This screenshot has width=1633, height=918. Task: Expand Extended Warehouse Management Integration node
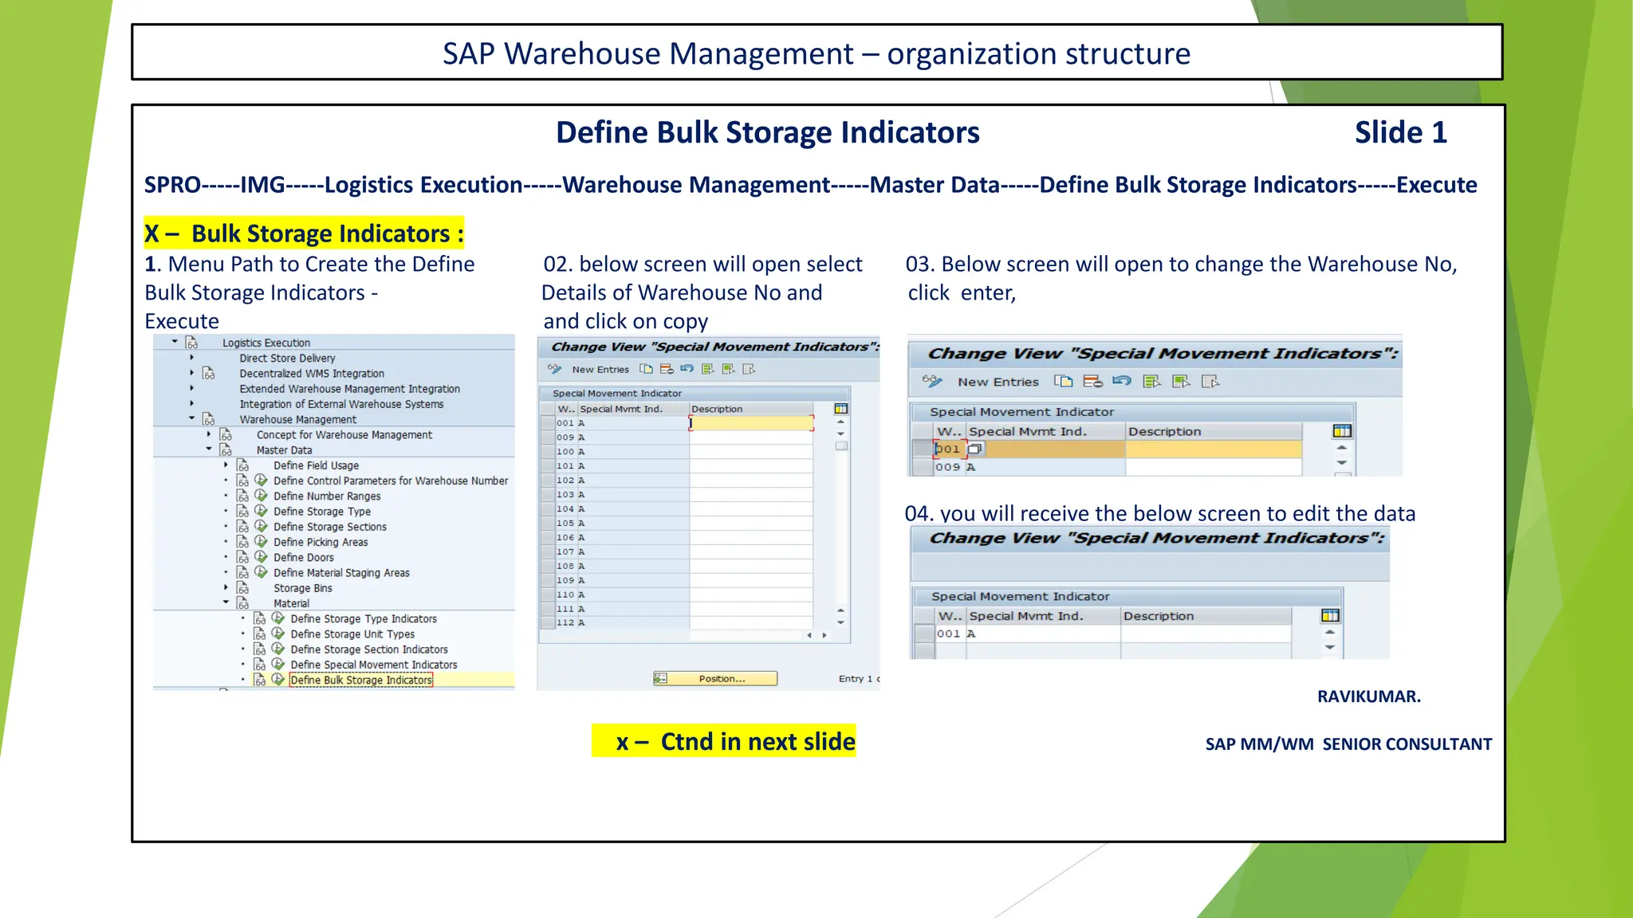[x=191, y=389]
